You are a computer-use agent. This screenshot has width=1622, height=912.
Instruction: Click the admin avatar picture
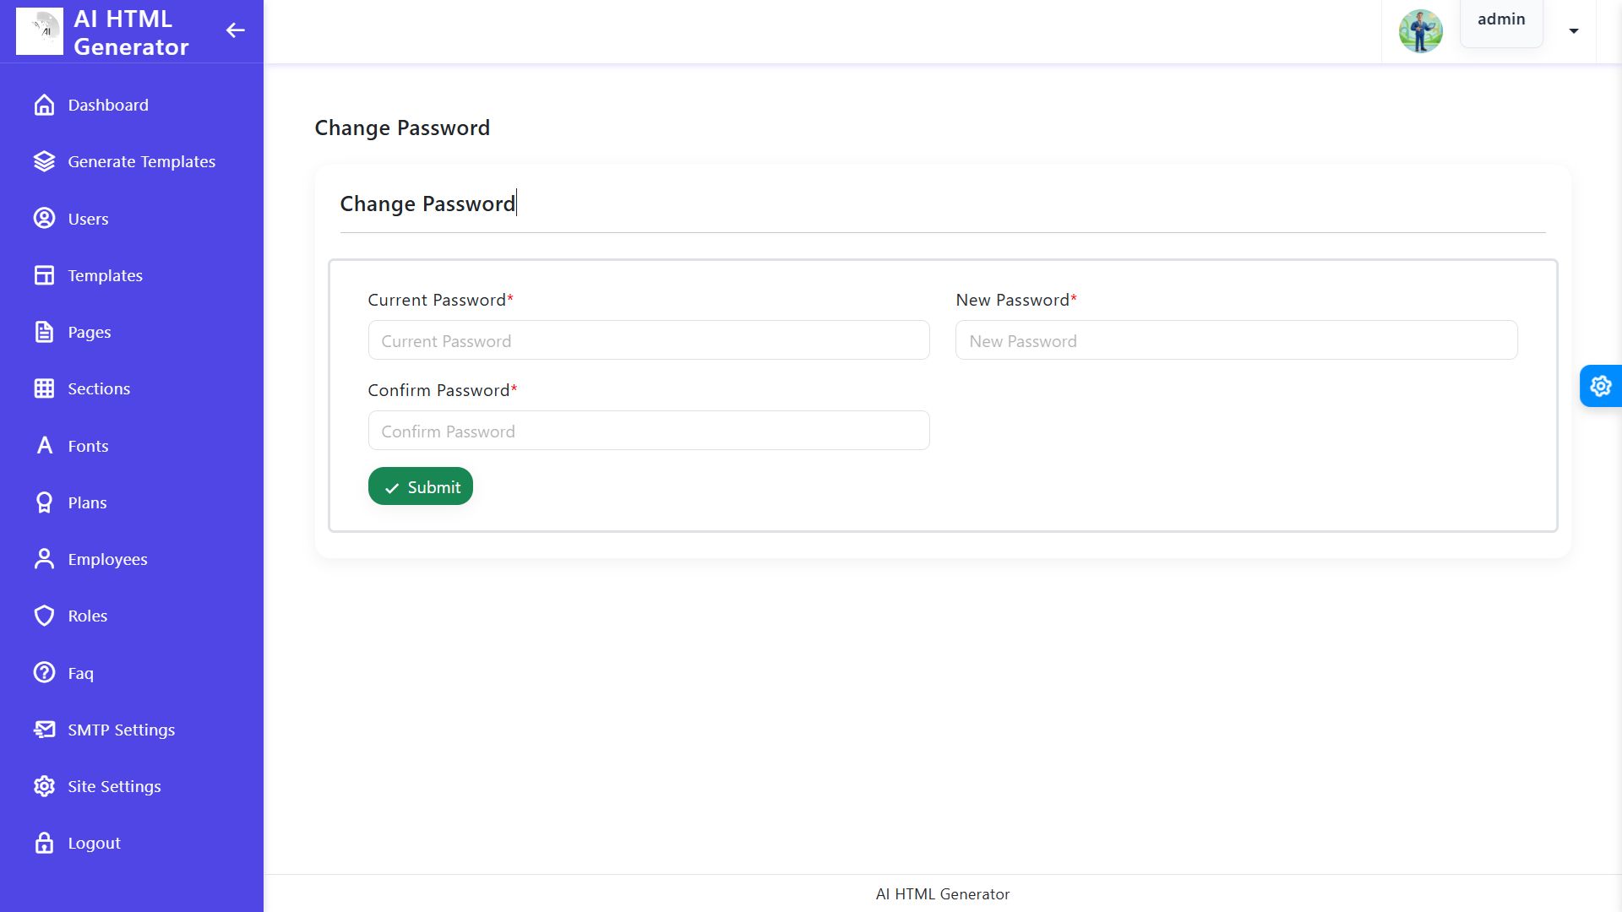[x=1420, y=31]
